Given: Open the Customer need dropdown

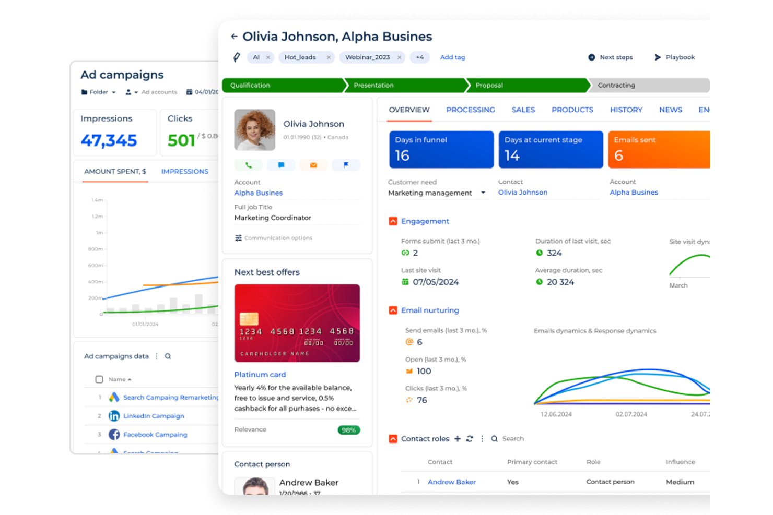Looking at the screenshot, I should [x=438, y=193].
